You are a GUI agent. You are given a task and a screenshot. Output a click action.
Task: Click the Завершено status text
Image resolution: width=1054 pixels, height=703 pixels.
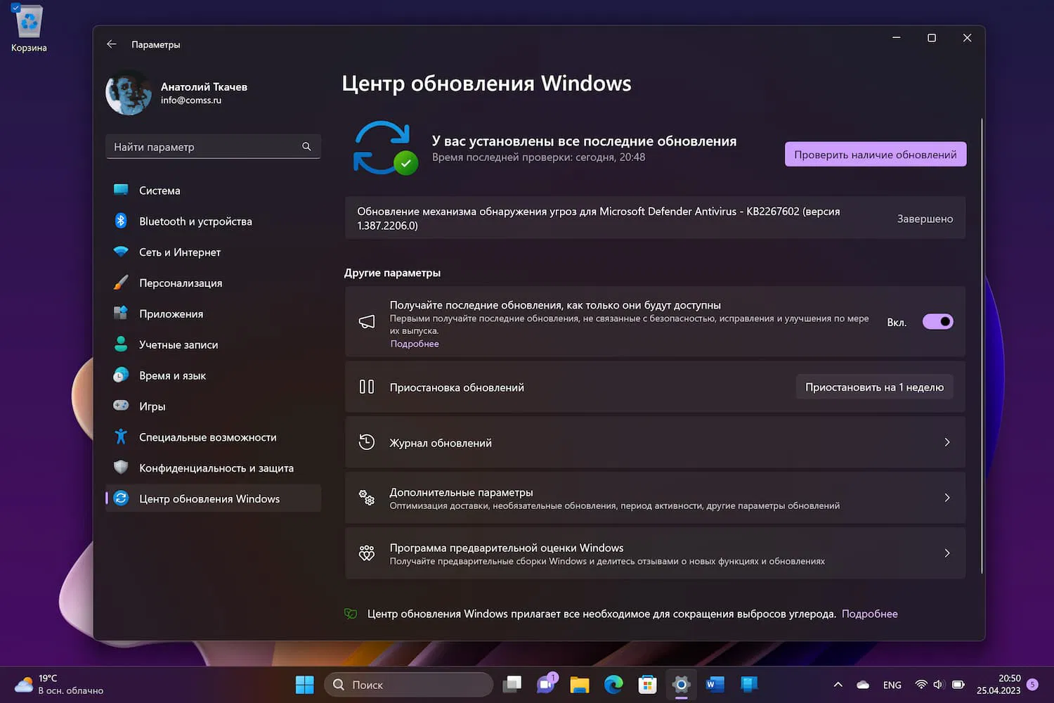point(925,219)
